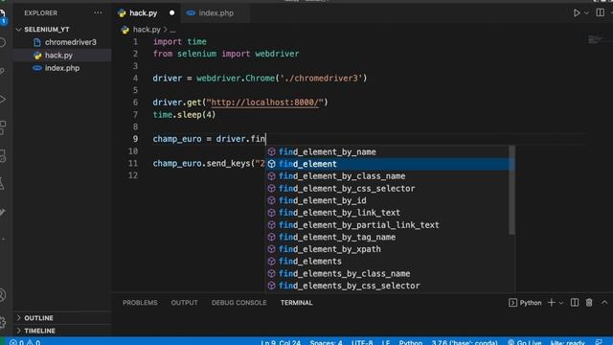Choose find_elements_by_css_selector suggestion
The width and height of the screenshot is (613, 345).
click(x=390, y=286)
